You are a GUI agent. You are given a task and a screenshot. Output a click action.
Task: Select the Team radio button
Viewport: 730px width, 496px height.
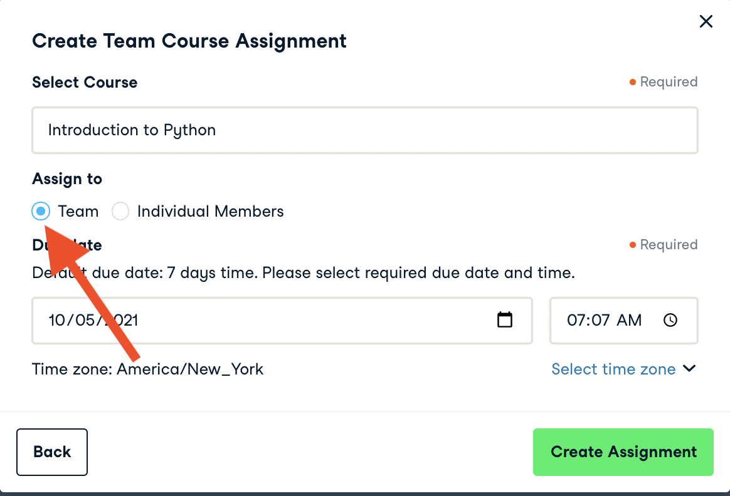41,212
